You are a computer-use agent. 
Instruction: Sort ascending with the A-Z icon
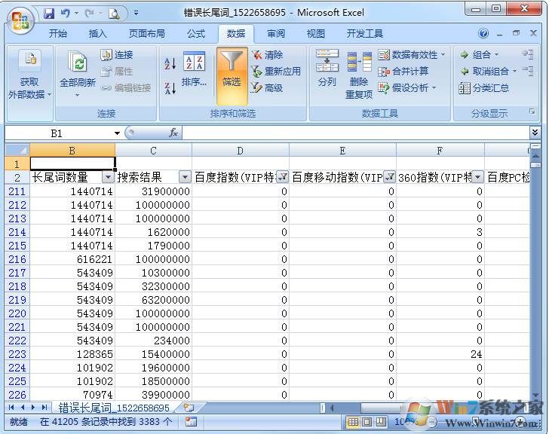pos(170,63)
